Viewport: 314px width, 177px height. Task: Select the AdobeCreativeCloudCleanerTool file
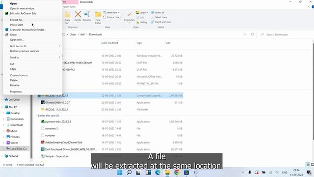(x=110, y=142)
